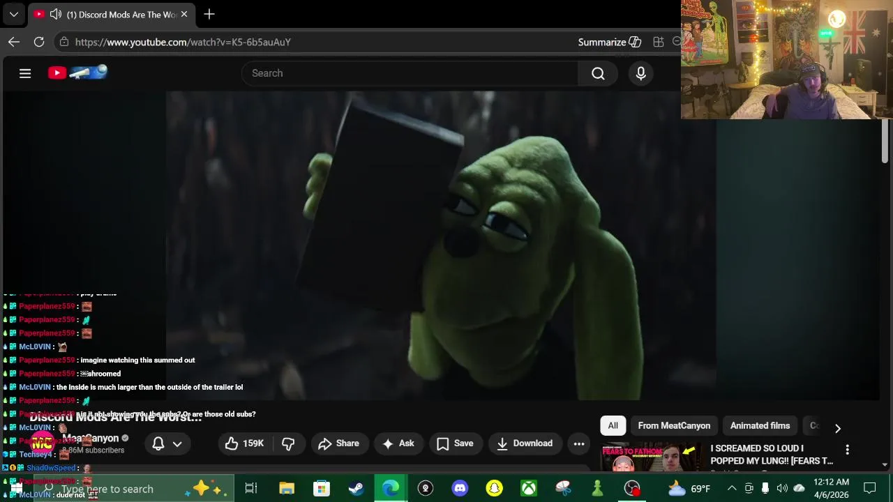Click inside the YouTube search field
The width and height of the screenshot is (893, 502).
click(410, 73)
